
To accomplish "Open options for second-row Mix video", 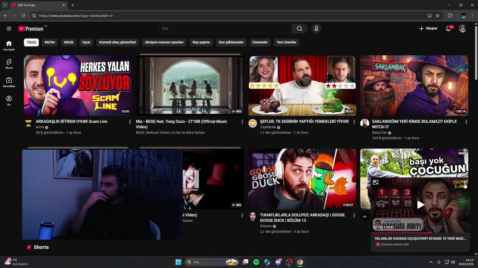I will [242, 215].
